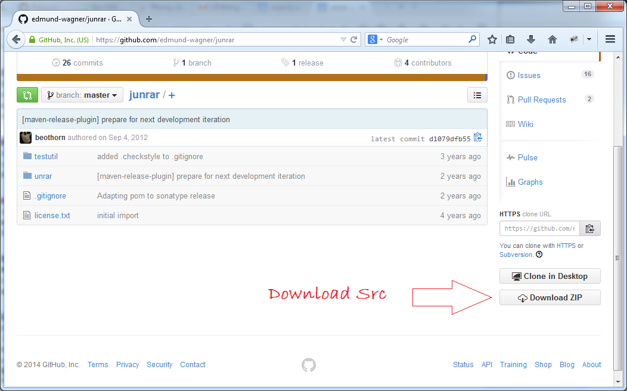Viewport: 627px width, 391px height.
Task: Go back with the browser back arrow
Action: [16, 39]
